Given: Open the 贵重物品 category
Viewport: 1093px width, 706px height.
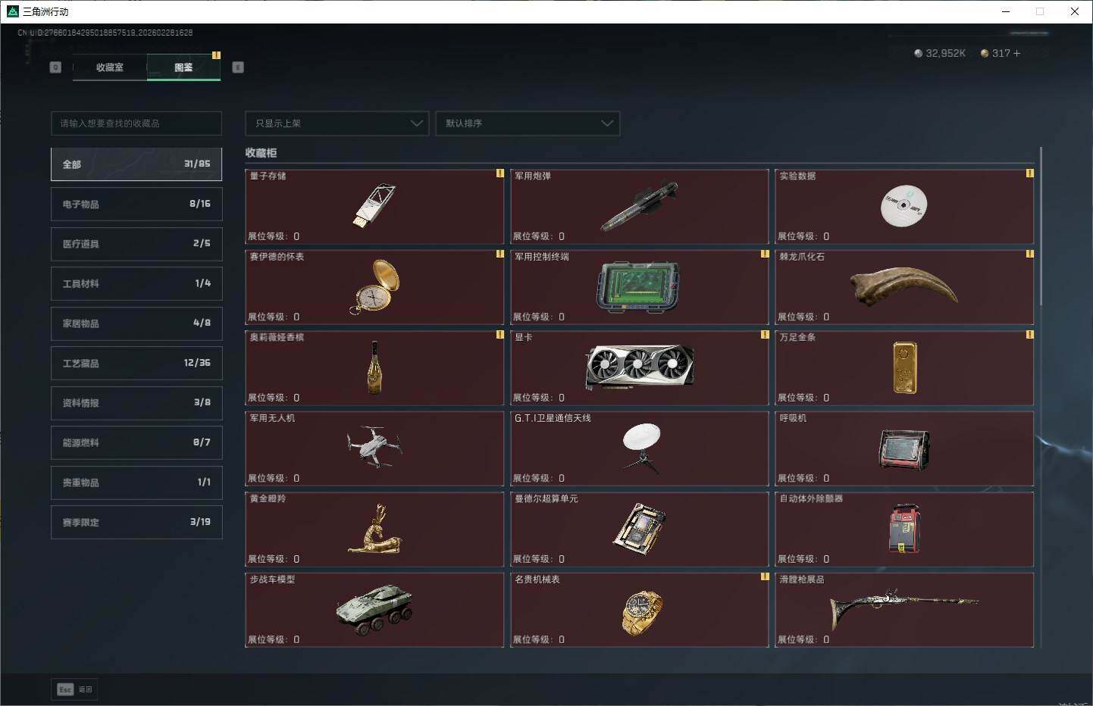Looking at the screenshot, I should point(136,483).
